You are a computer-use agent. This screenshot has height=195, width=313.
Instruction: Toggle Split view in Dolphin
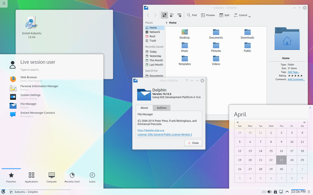224,15
